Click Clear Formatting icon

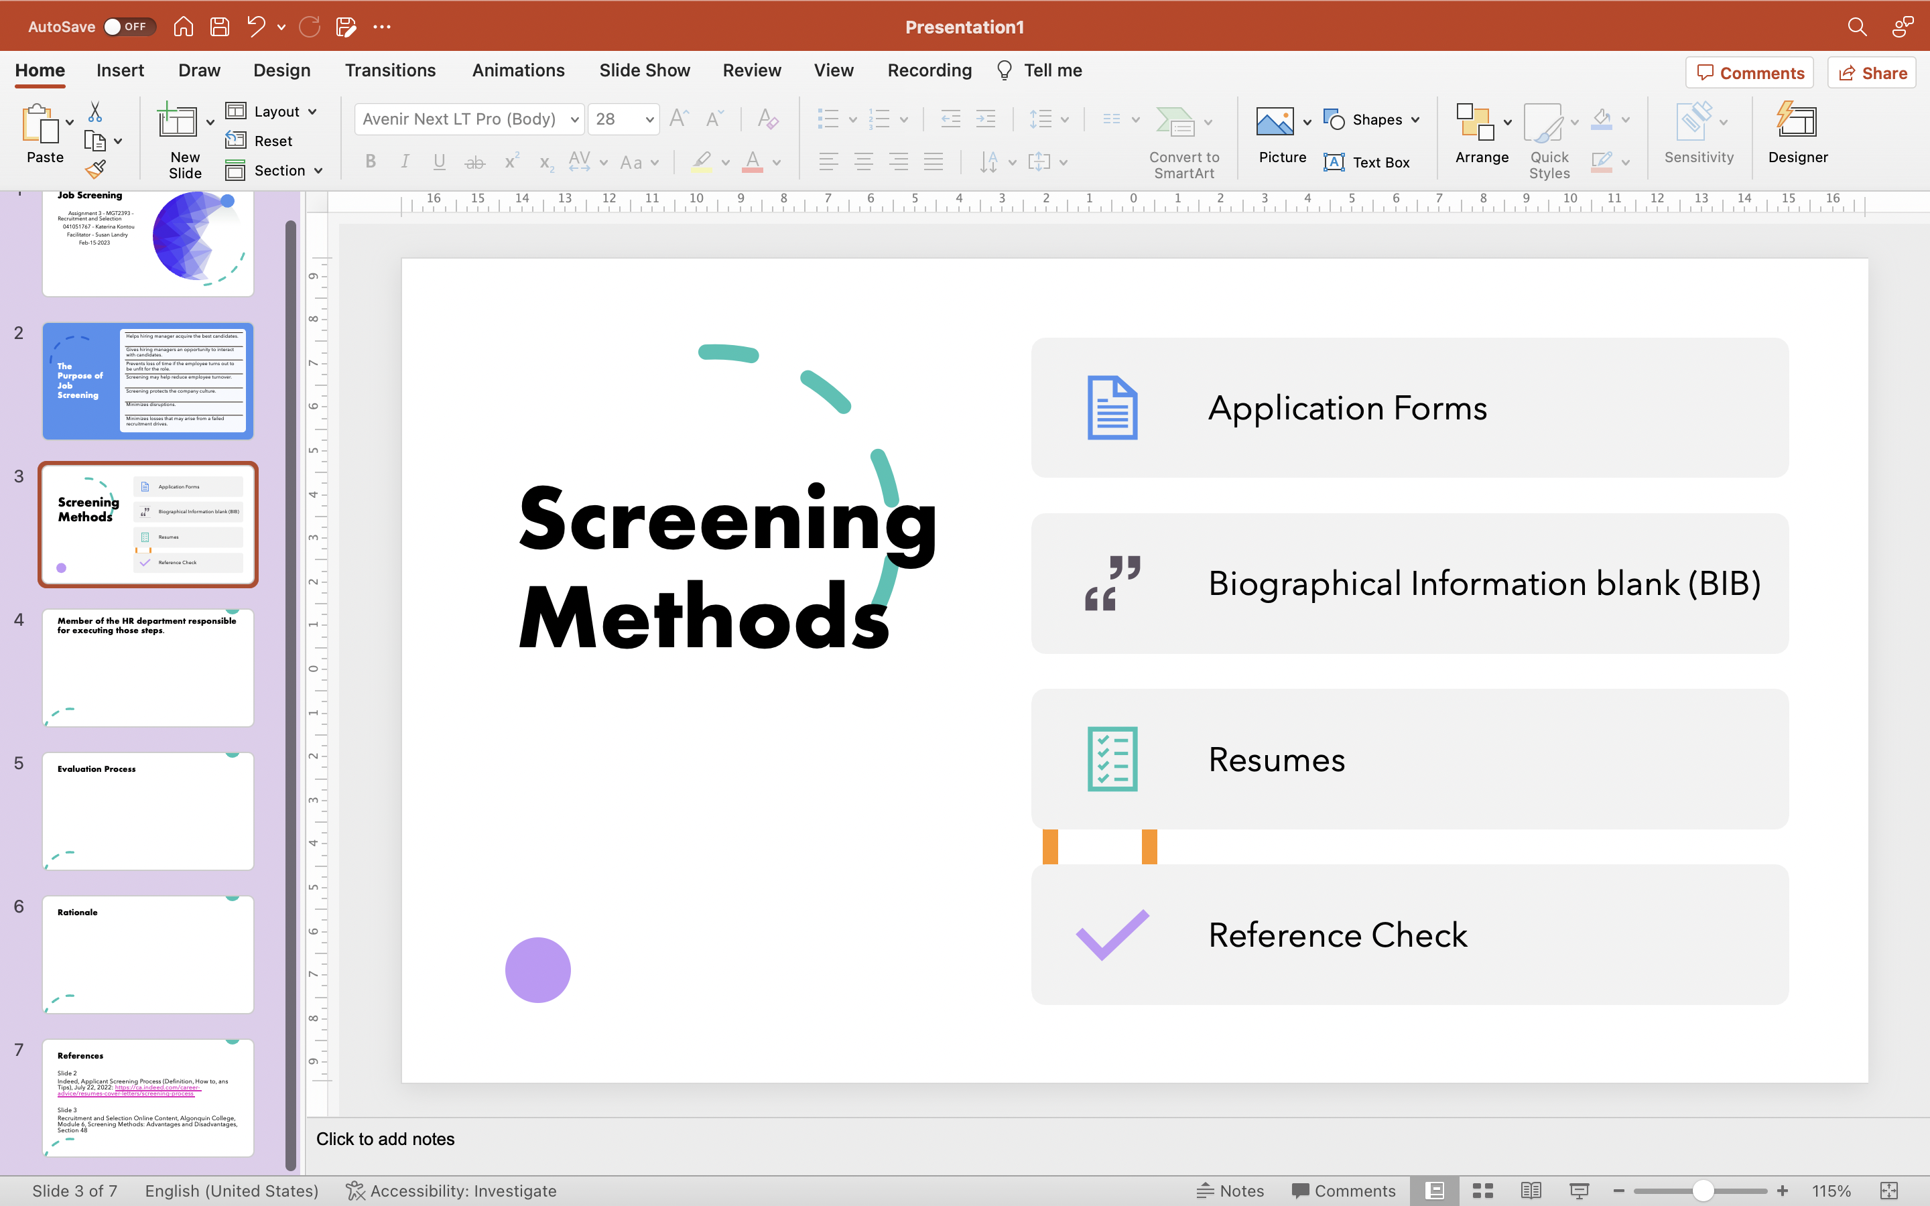[x=767, y=119]
